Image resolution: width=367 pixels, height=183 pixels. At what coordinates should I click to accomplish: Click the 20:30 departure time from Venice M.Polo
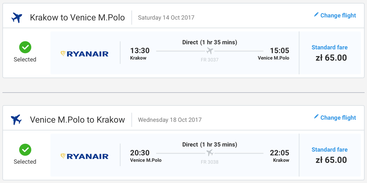[140, 153]
